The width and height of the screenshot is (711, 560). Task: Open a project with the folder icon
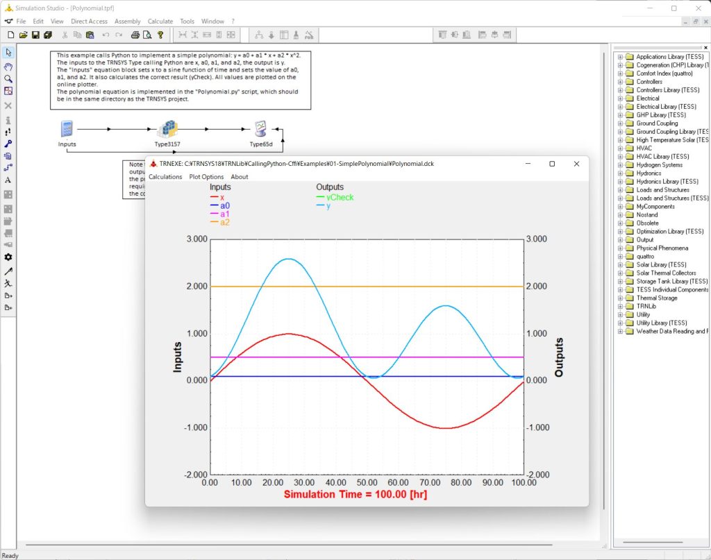(x=23, y=35)
